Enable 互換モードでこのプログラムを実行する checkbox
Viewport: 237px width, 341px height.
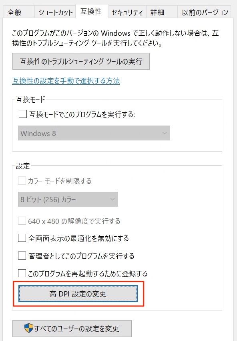[22, 114]
